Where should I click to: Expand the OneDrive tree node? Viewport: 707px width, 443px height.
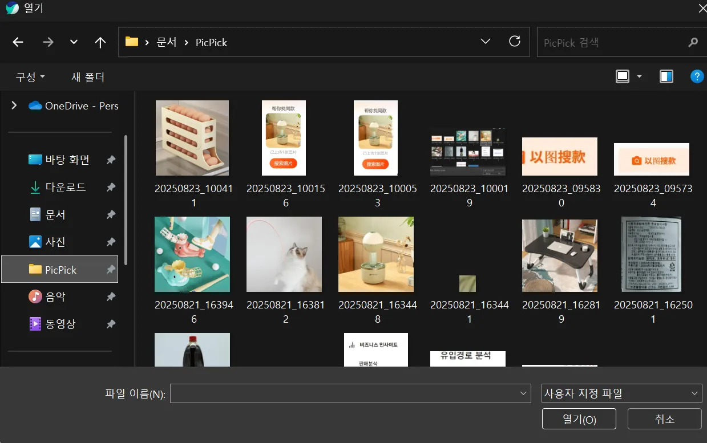click(14, 105)
